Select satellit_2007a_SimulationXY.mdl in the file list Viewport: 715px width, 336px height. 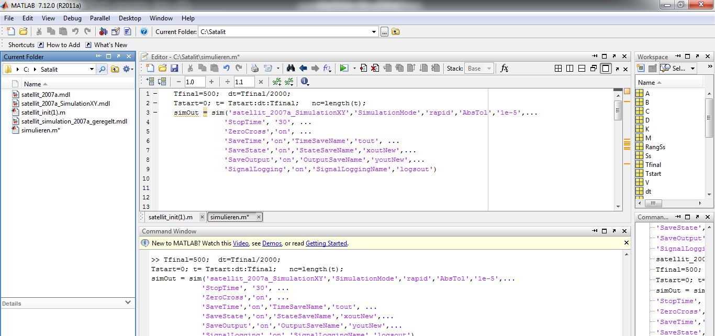tap(65, 104)
